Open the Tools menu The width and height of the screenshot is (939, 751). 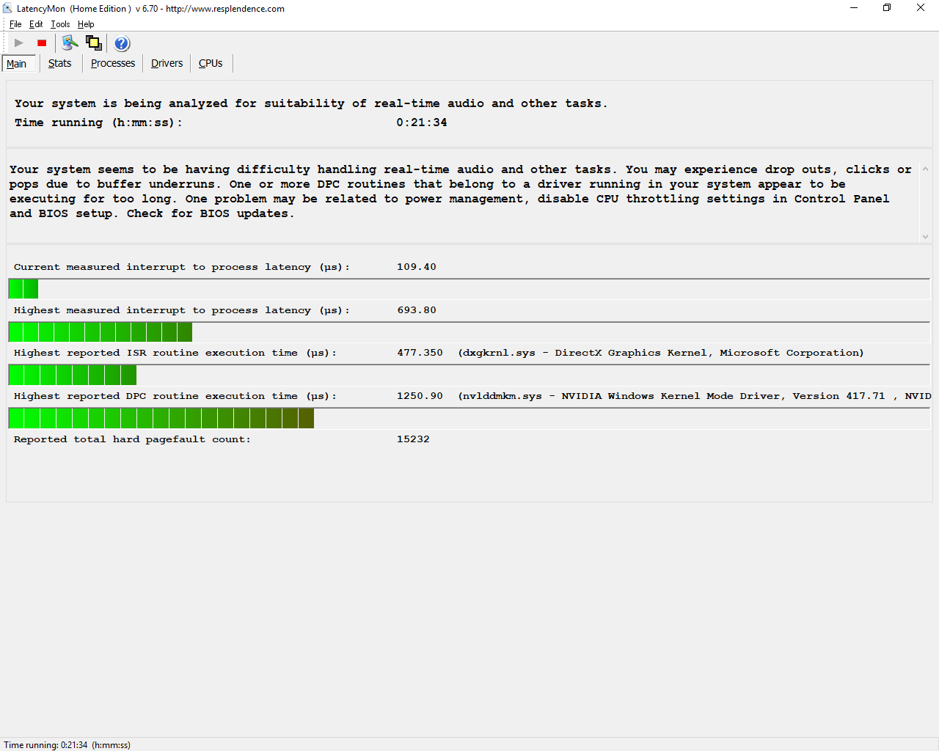click(60, 24)
